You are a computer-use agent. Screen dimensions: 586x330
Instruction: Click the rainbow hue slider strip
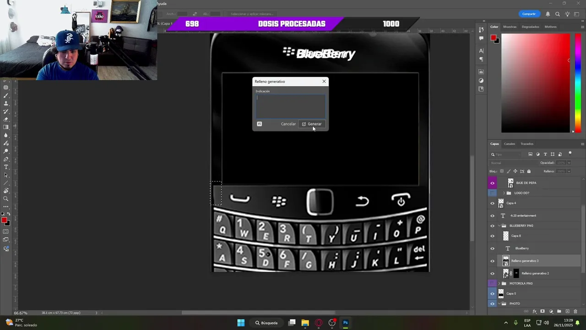point(578,83)
